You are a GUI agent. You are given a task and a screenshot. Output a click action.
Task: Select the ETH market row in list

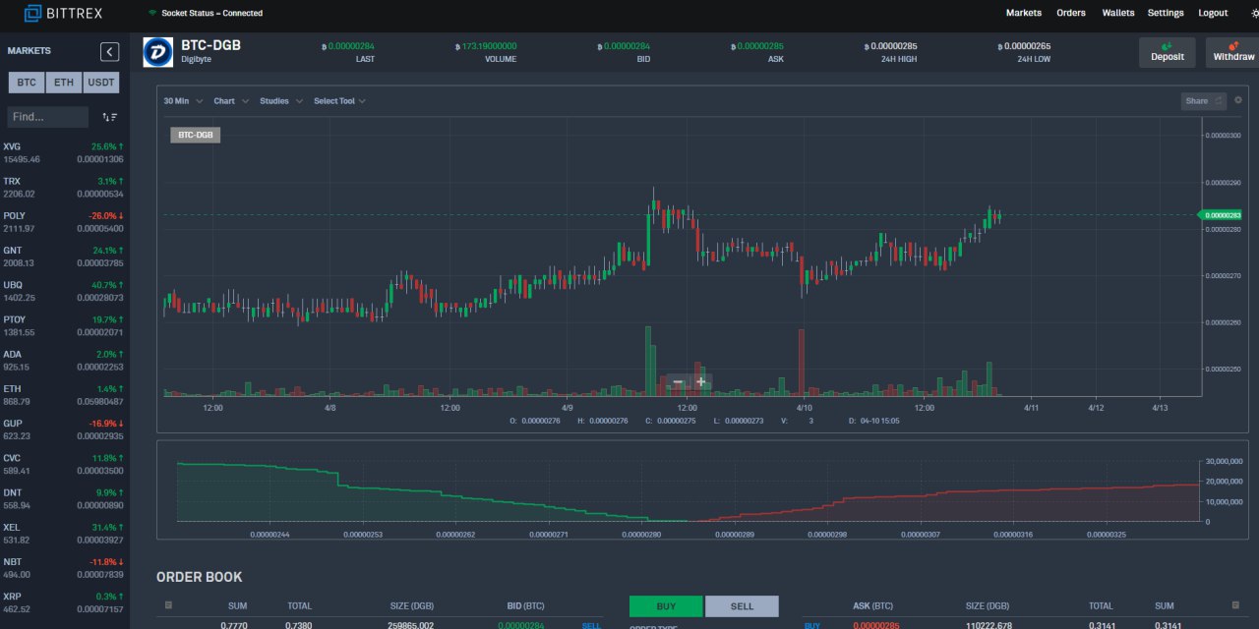click(x=64, y=395)
